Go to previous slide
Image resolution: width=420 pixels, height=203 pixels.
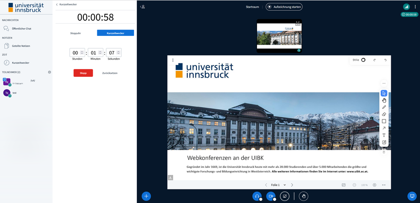(266, 185)
